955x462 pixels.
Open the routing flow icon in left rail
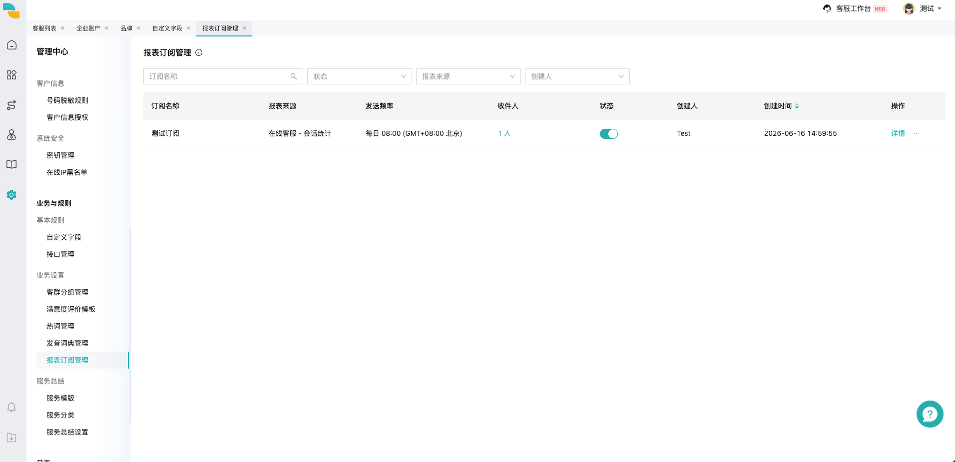[11, 105]
